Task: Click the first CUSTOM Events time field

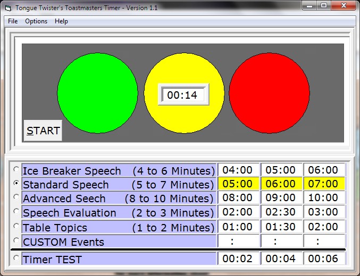Action: (238, 241)
